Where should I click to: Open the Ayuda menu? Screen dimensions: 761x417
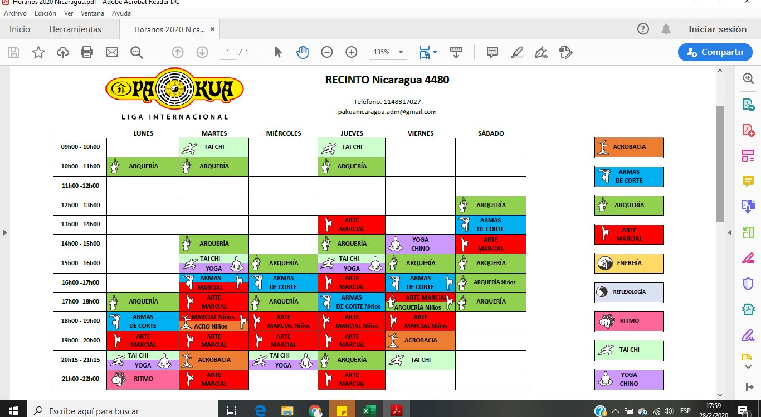(x=121, y=13)
